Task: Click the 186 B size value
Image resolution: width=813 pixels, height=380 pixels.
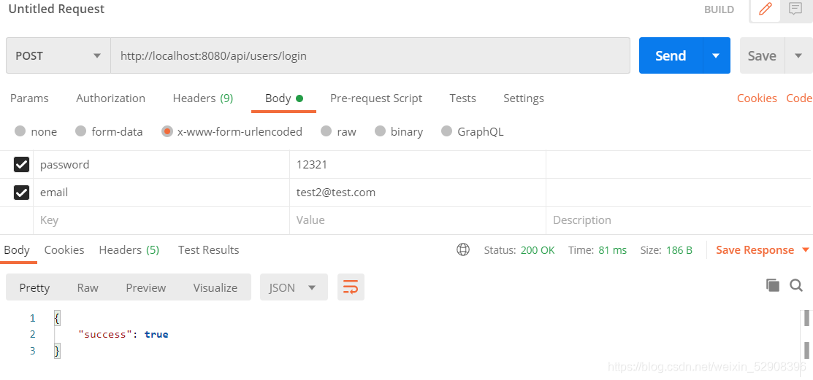Action: coord(679,250)
